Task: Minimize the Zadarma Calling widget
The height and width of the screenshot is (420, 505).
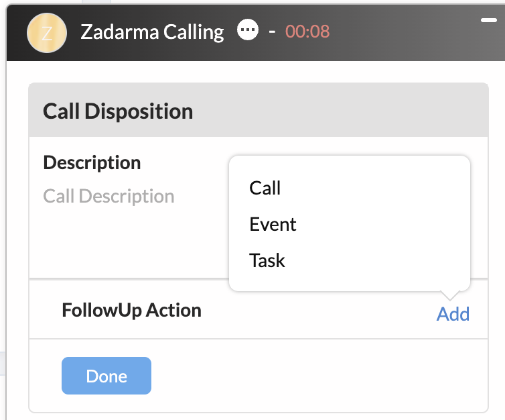Action: click(489, 21)
